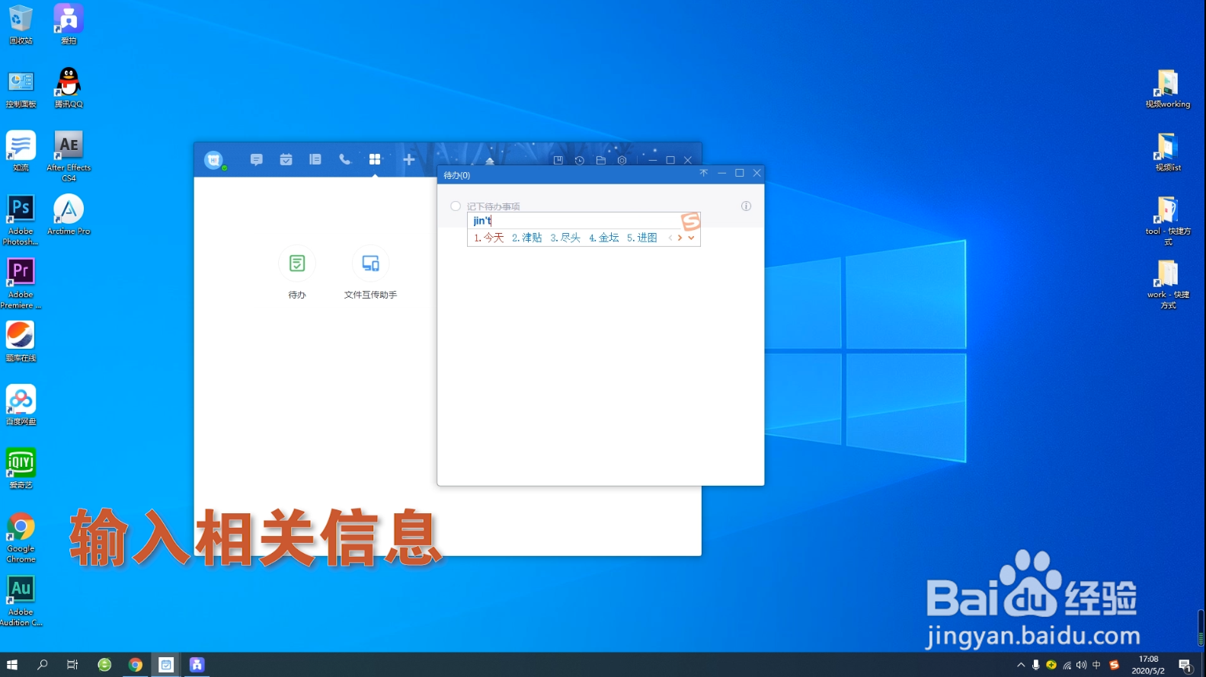
Task: Show hidden system tray icons
Action: [1021, 665]
